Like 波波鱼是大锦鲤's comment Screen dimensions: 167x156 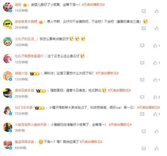pos(157,28)
